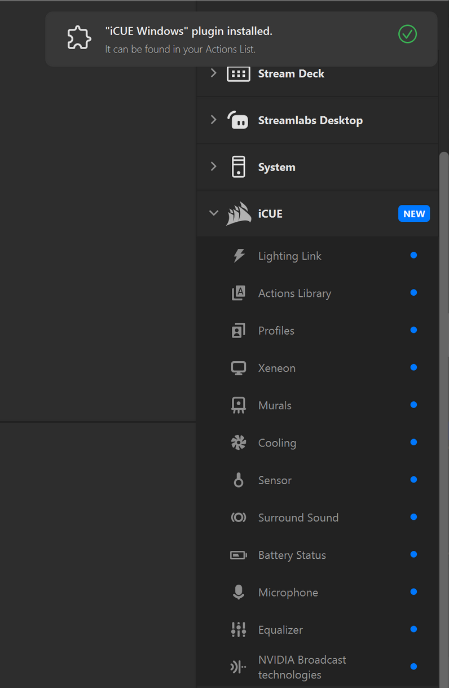Choose NVIDIA Broadcast technologies action
449x688 pixels.
pyautogui.click(x=302, y=667)
